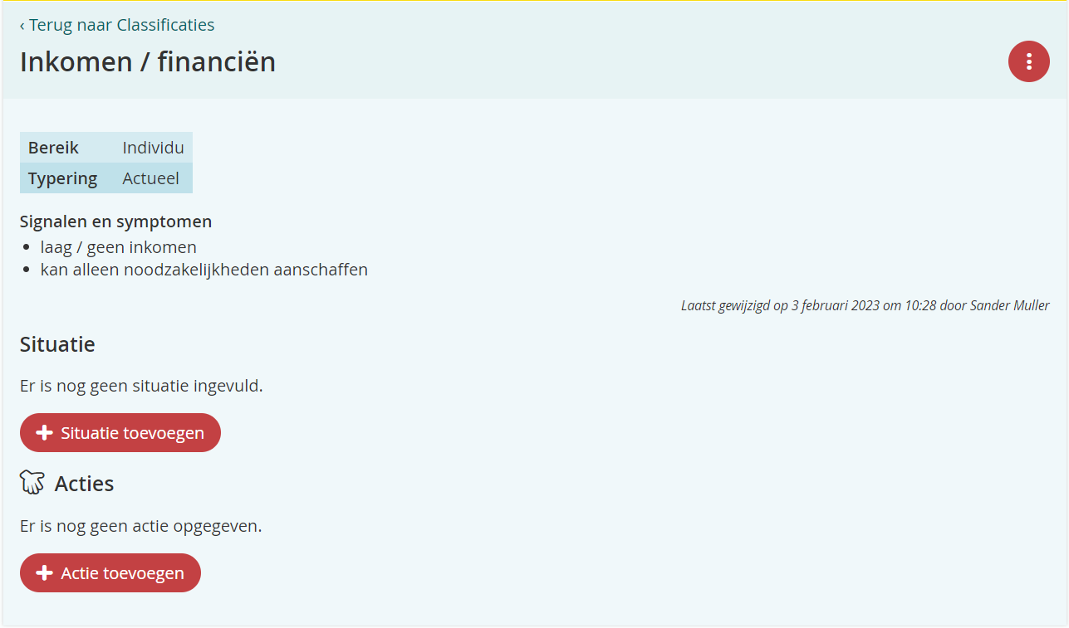Click the Signalen en symptomen heading

click(x=115, y=222)
